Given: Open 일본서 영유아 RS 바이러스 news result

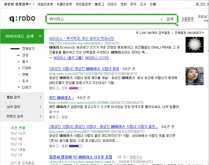Looking at the screenshot, I should pos(80,157).
